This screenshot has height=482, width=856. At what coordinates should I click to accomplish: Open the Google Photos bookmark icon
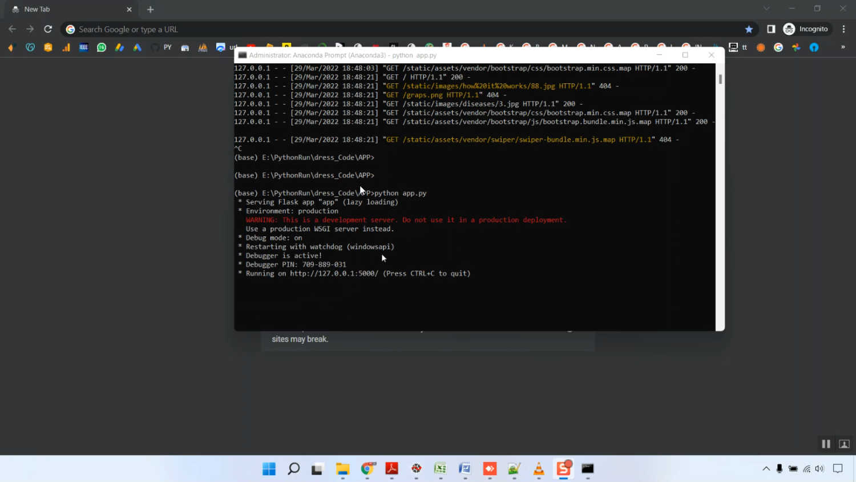pos(796,47)
